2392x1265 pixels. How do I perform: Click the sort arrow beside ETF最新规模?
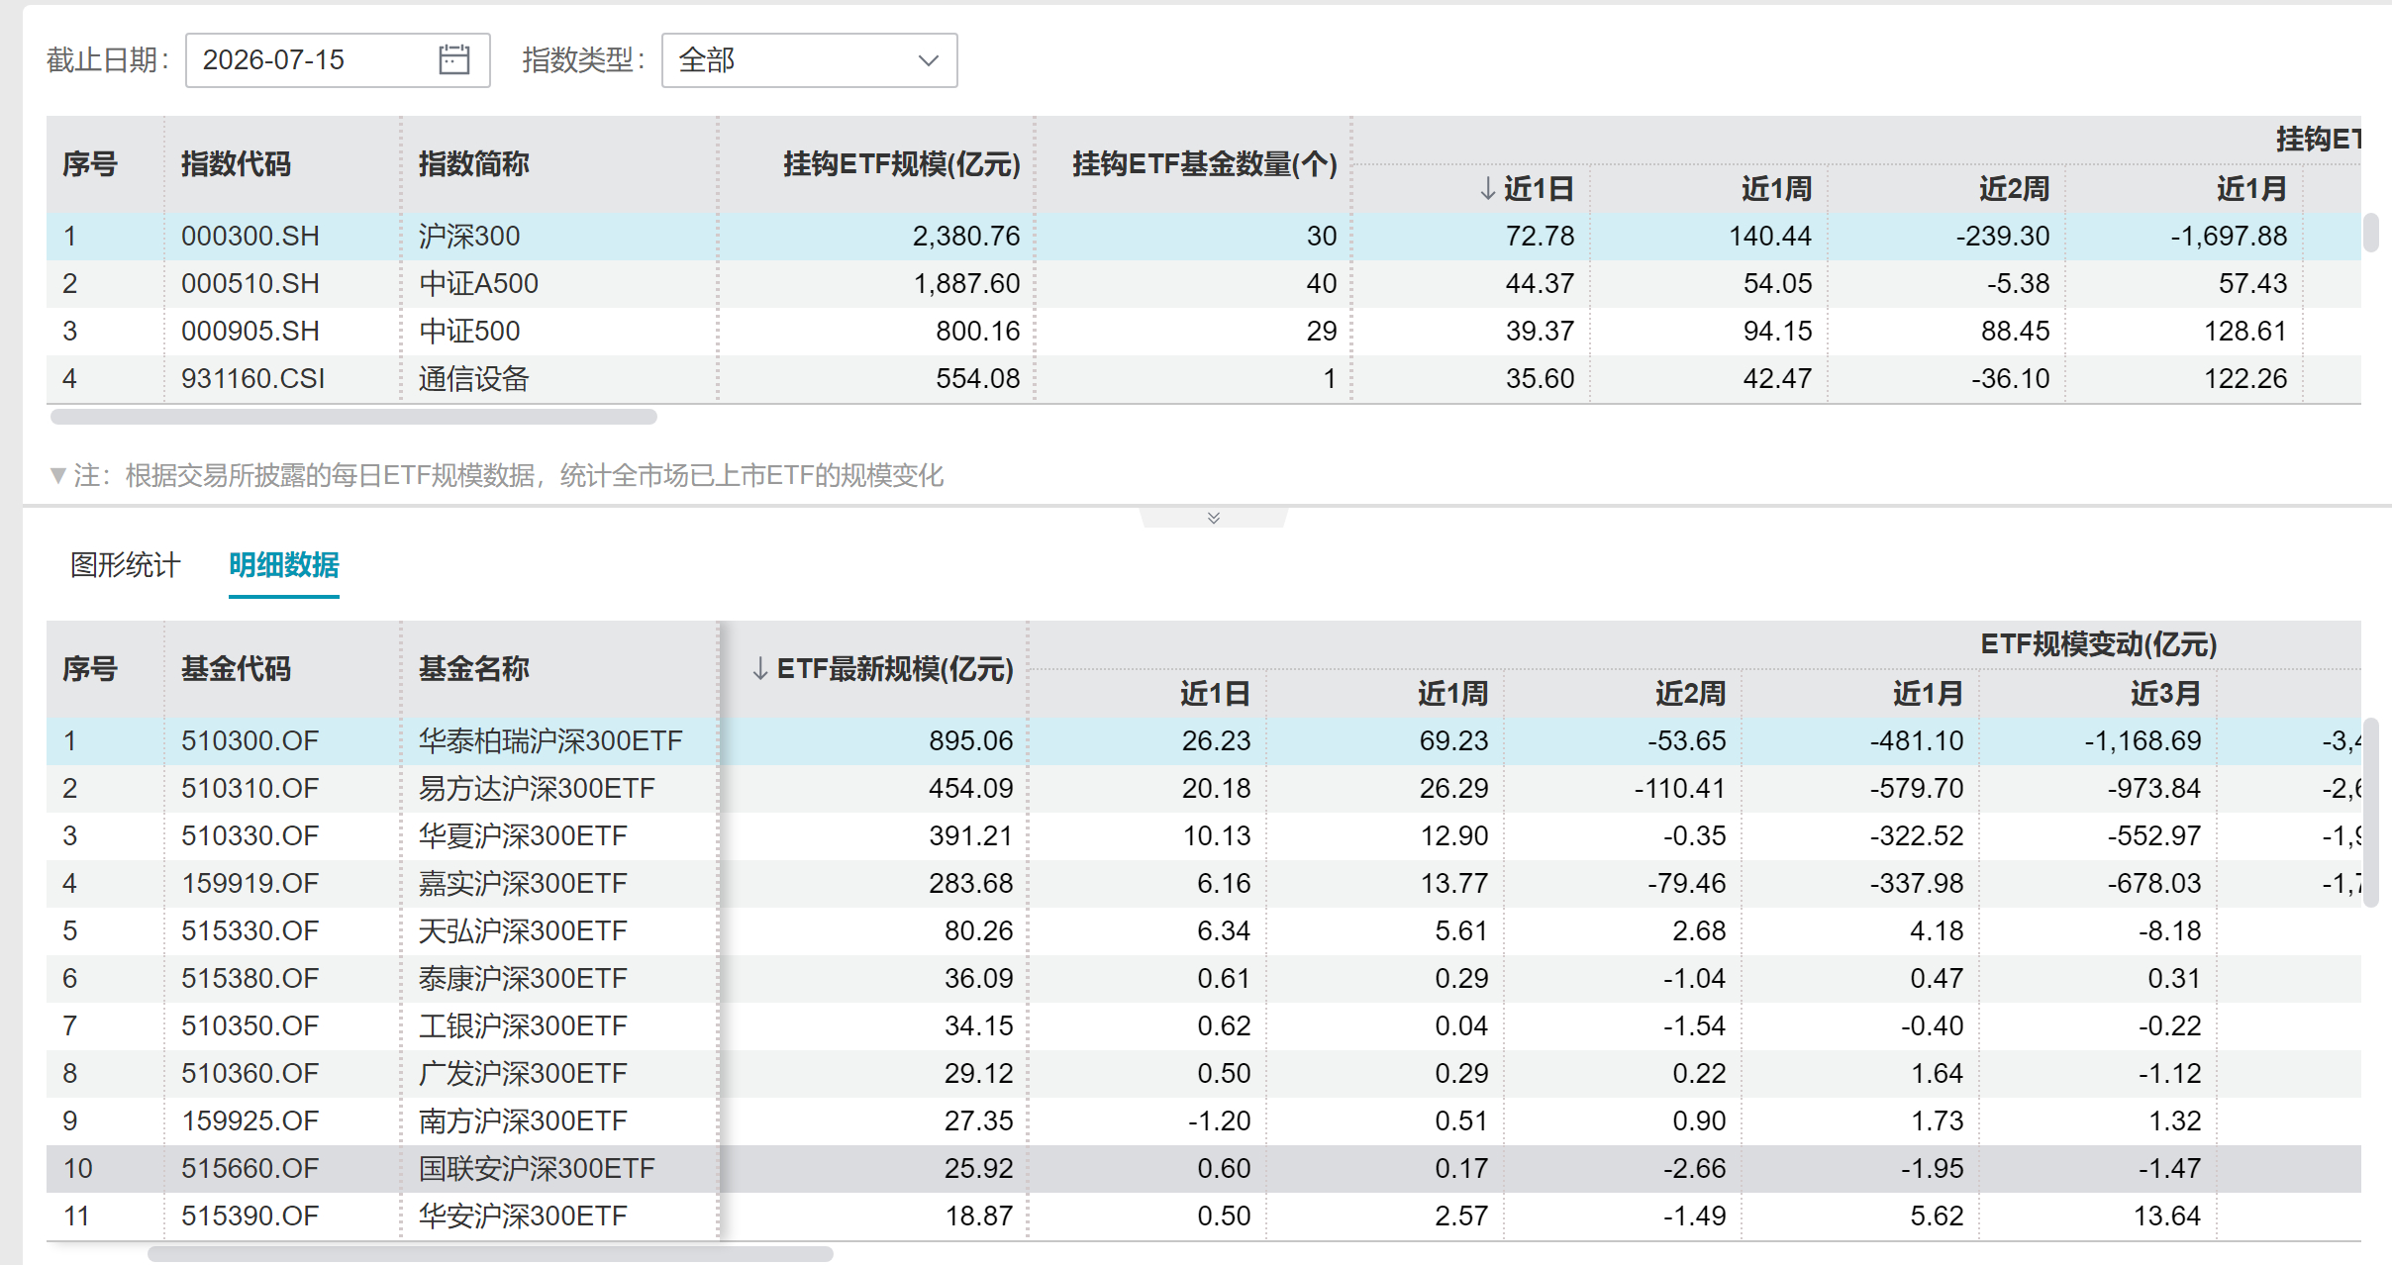point(759,669)
